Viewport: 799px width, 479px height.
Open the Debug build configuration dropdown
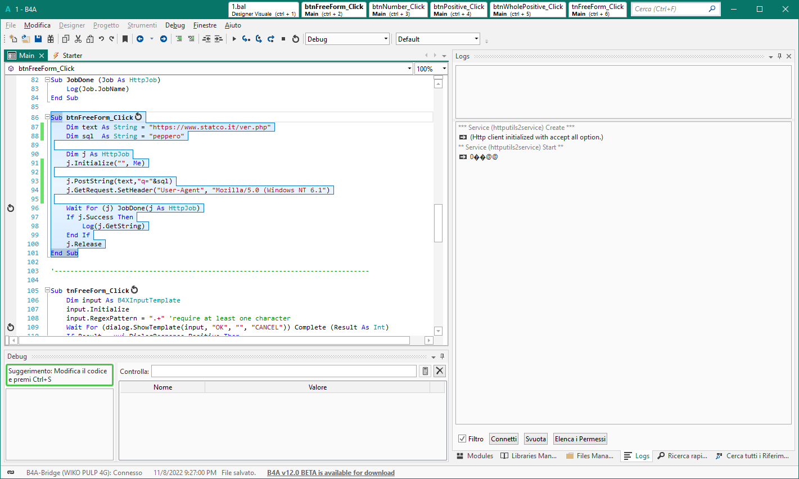coord(386,39)
